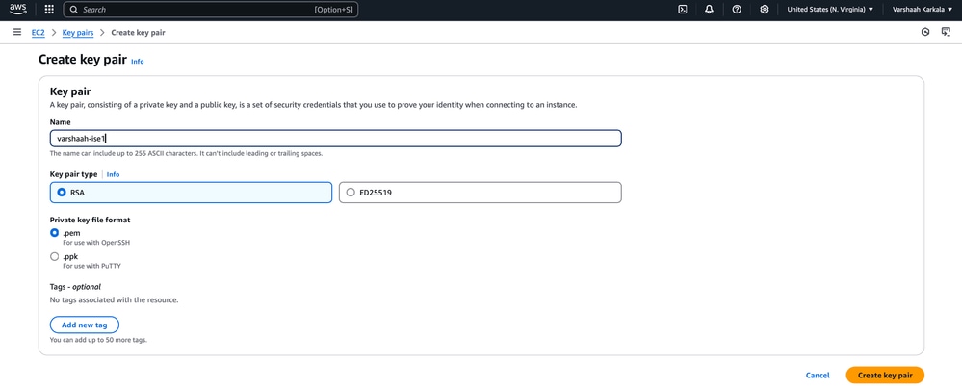The image size is (962, 390).
Task: Open the notifications bell
Action: 709,10
